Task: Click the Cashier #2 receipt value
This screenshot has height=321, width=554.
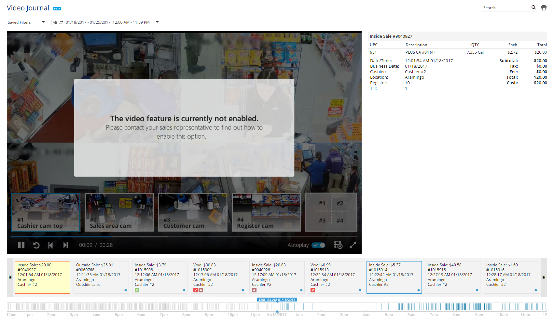Action: click(415, 72)
